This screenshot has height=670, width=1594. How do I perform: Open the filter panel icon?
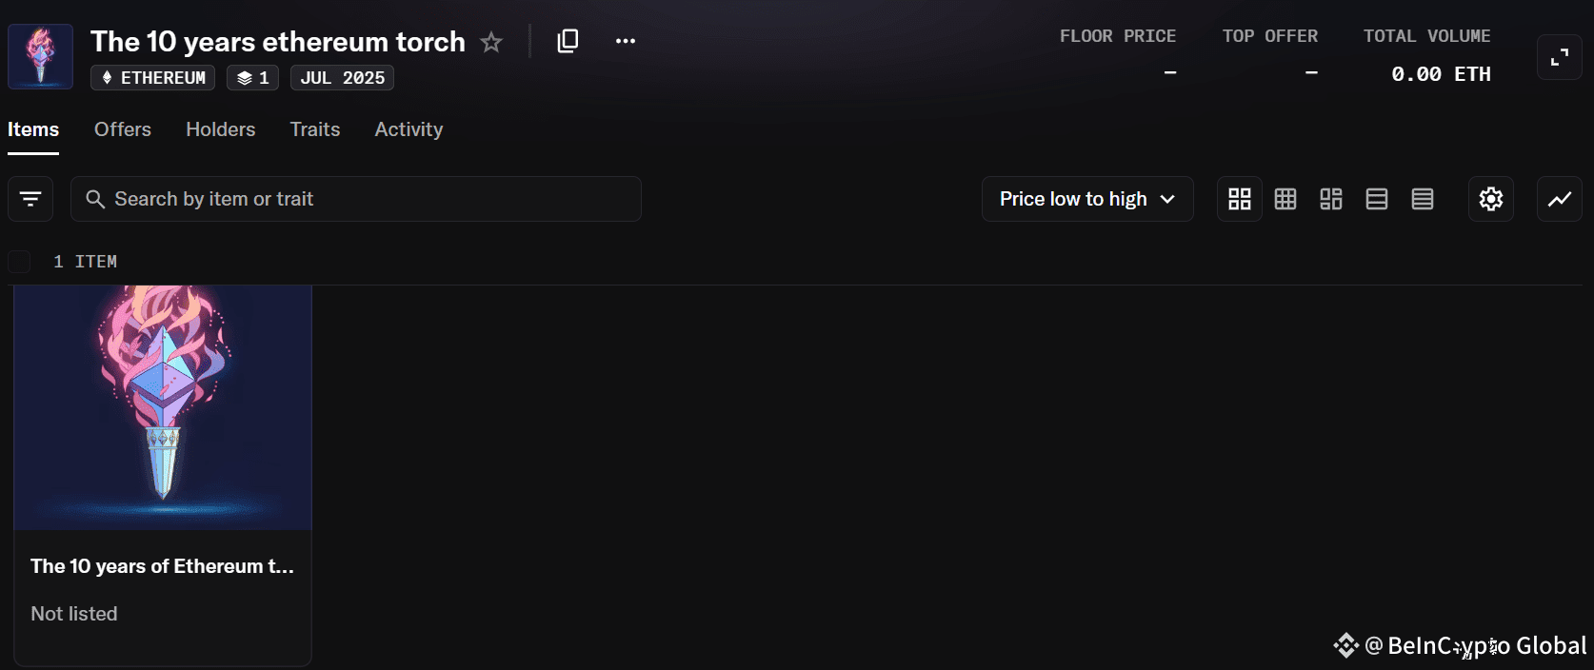point(30,199)
